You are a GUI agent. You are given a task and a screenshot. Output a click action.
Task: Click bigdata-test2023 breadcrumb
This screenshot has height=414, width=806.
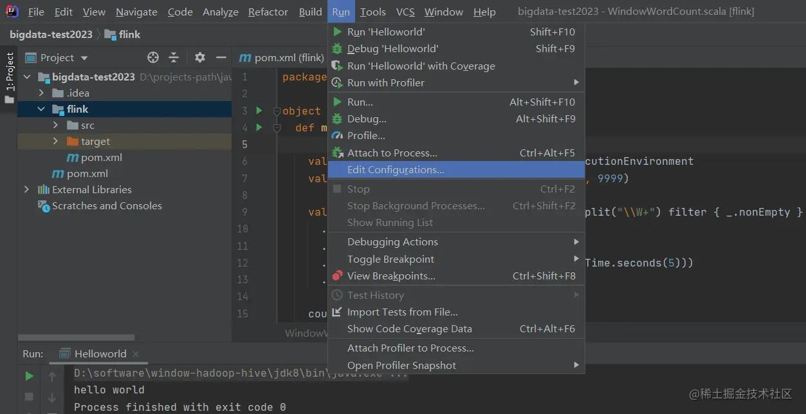pyautogui.click(x=51, y=34)
